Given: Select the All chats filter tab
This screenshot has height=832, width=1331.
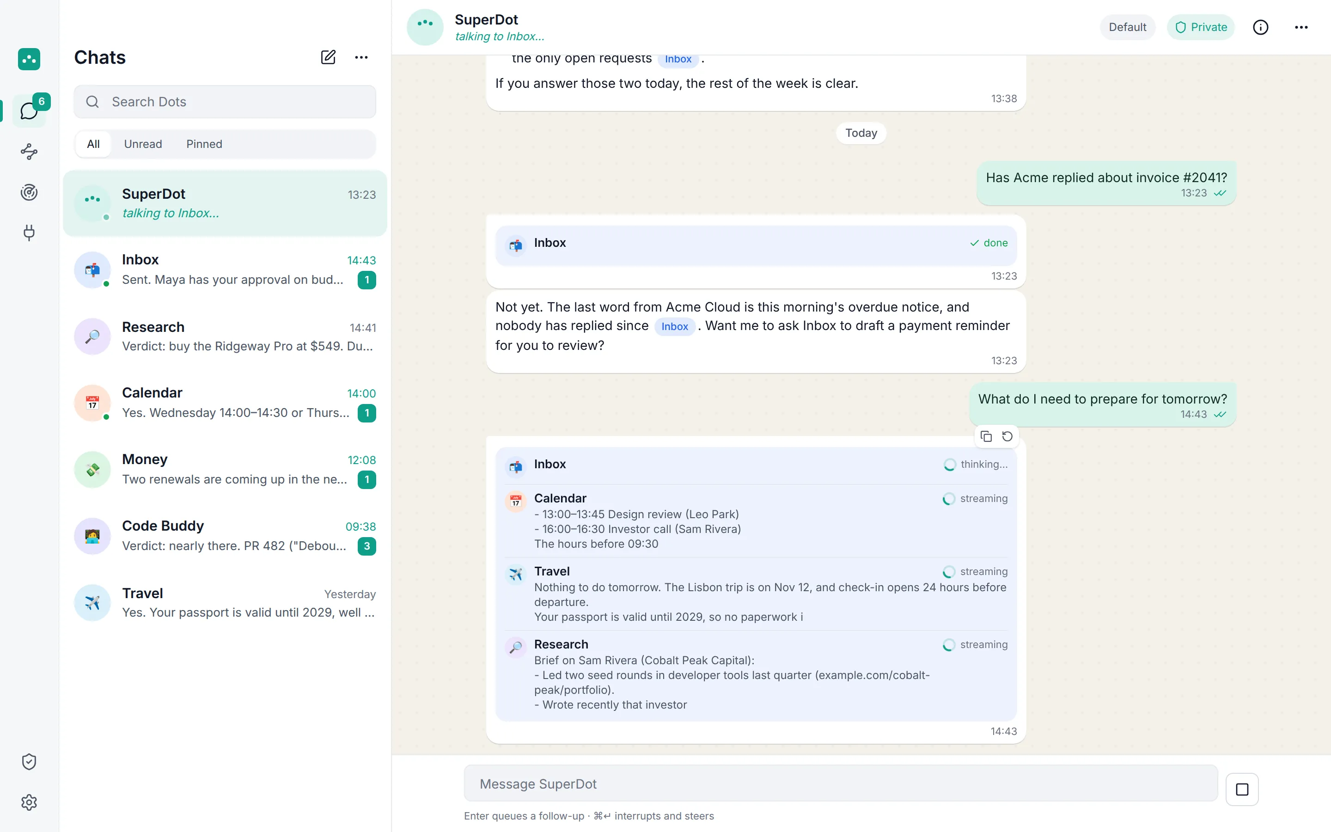Looking at the screenshot, I should coord(93,144).
